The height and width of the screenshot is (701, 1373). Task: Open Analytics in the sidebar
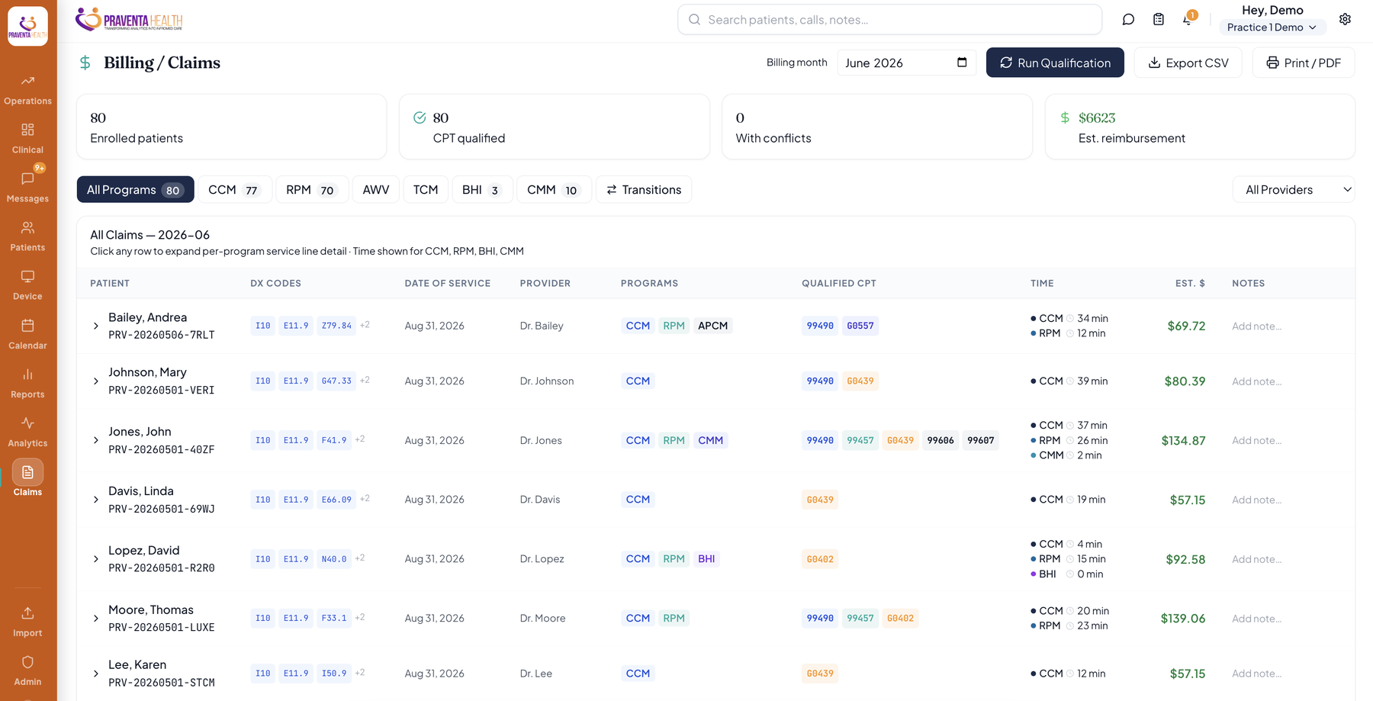27,432
